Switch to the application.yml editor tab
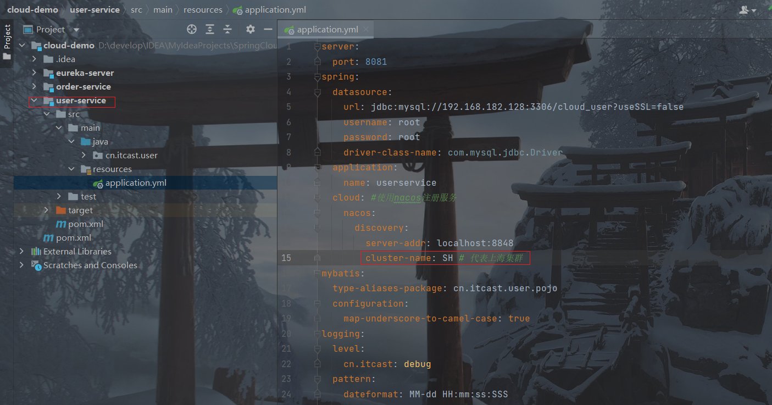Viewport: 772px width, 405px height. tap(327, 30)
